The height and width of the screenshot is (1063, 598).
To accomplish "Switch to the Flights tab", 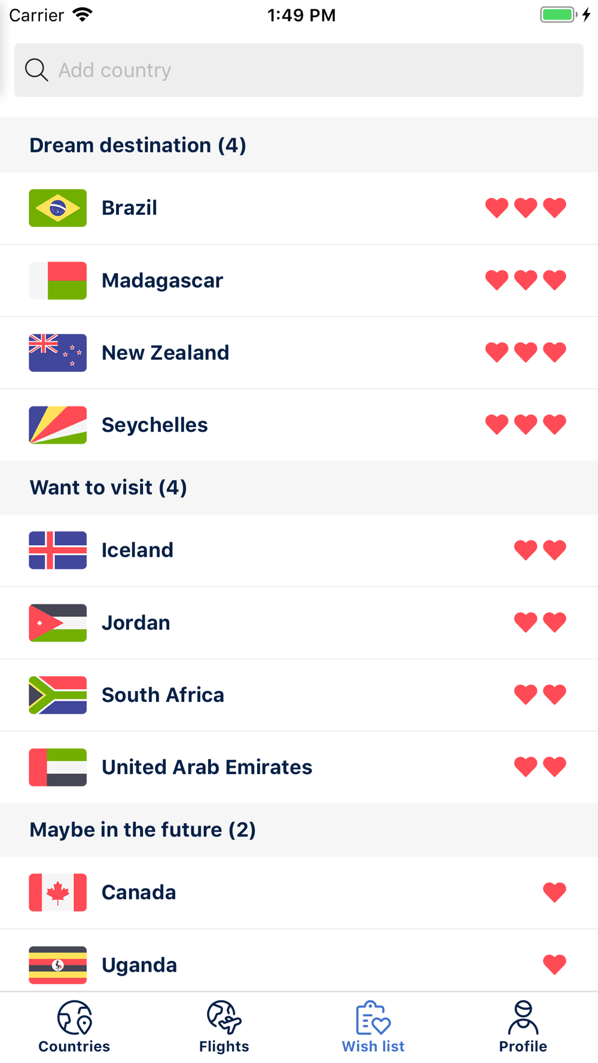I will (224, 1027).
